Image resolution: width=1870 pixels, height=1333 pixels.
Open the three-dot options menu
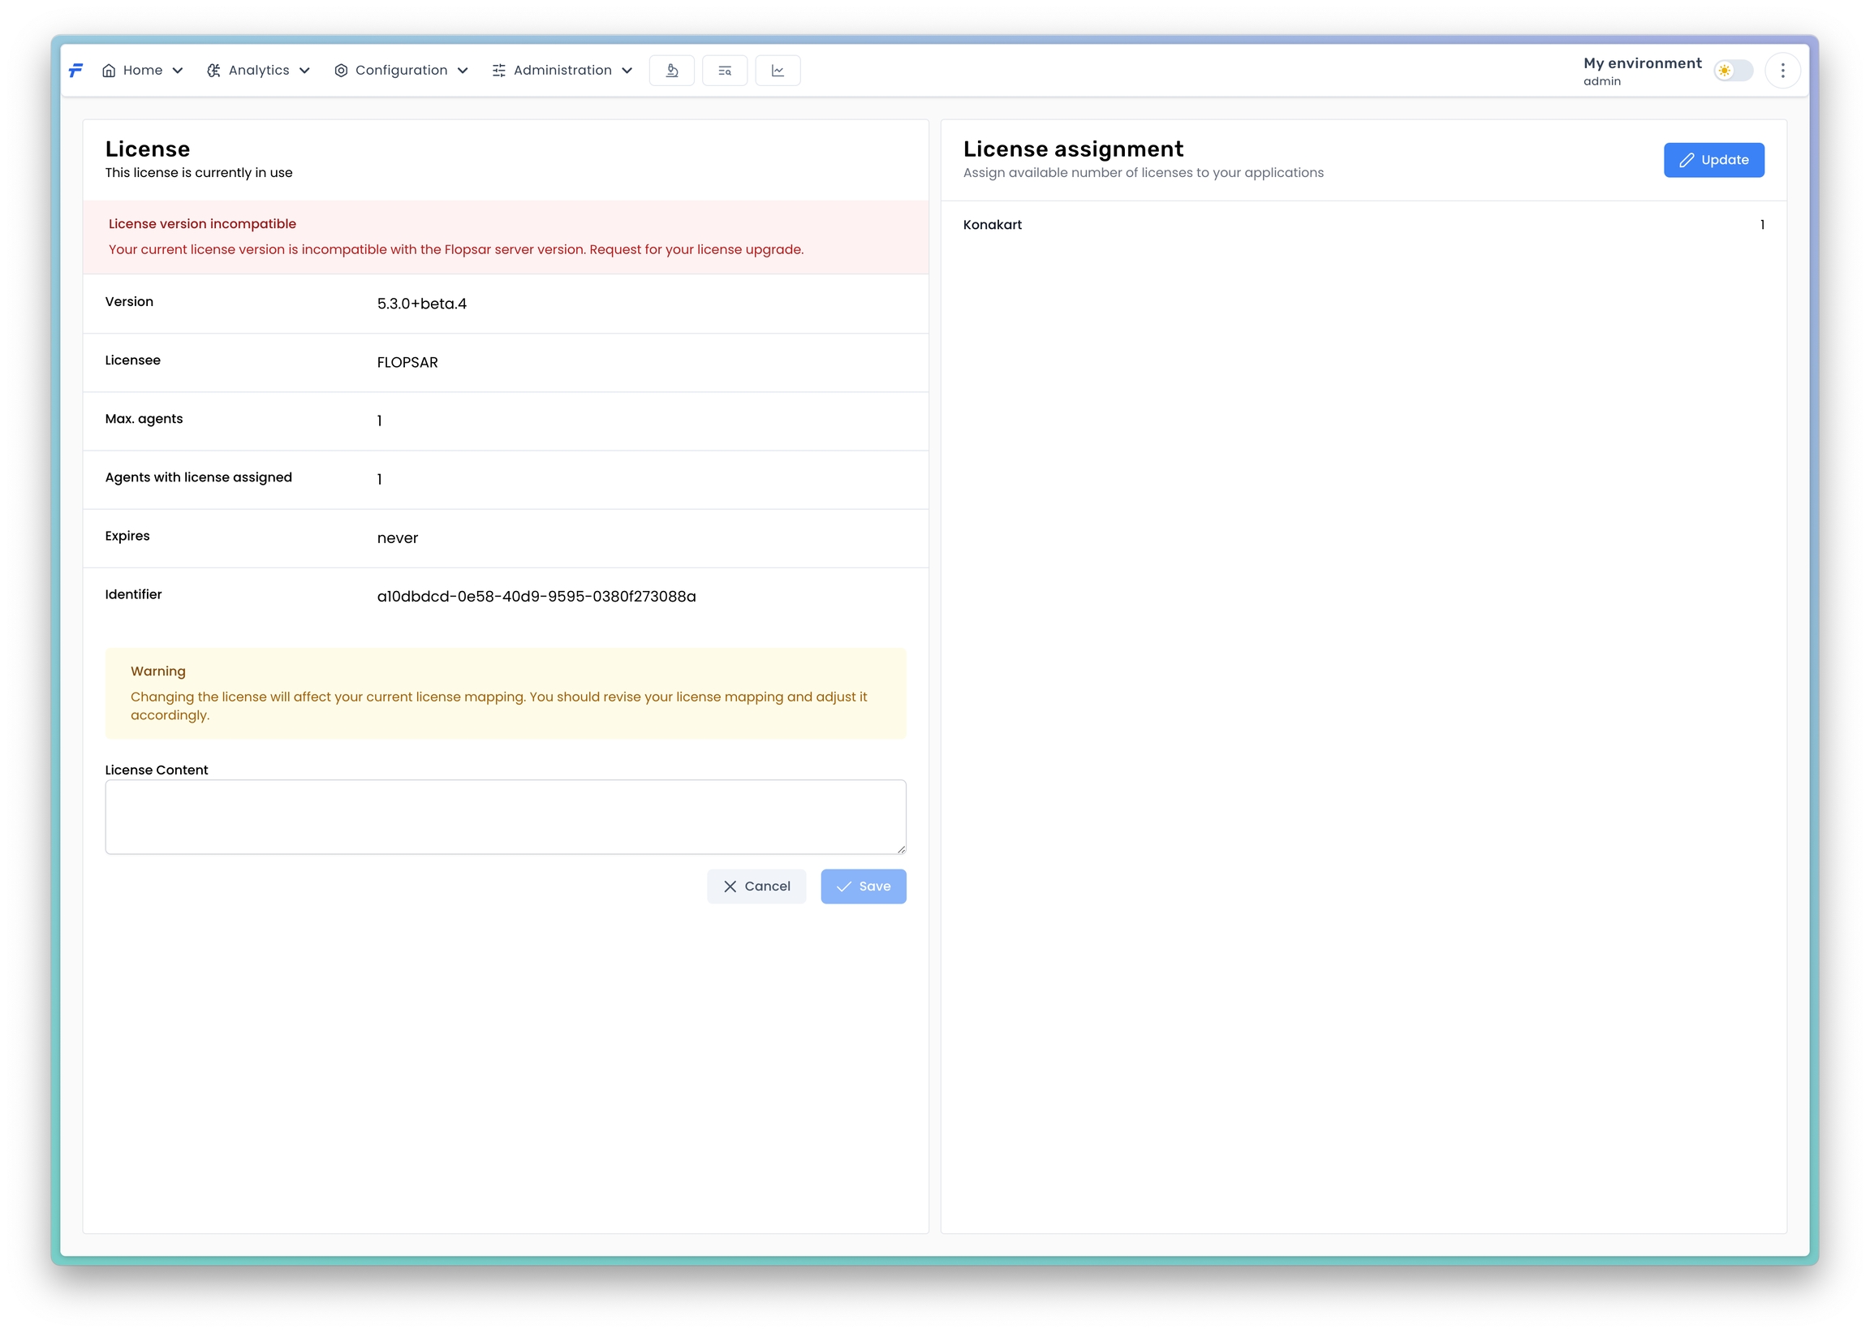[x=1782, y=71]
